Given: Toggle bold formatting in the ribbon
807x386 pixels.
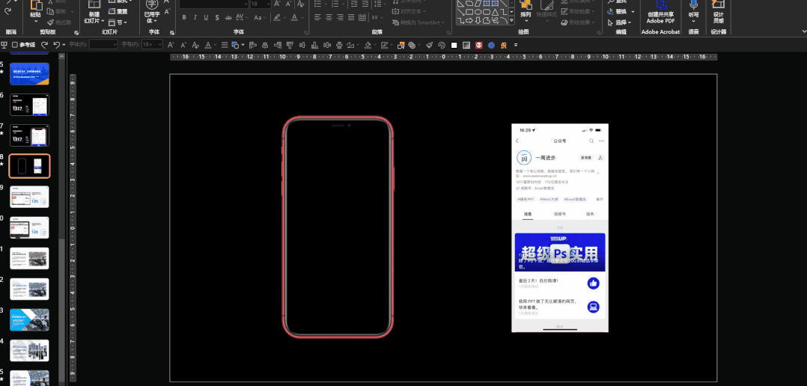Looking at the screenshot, I should 184,17.
